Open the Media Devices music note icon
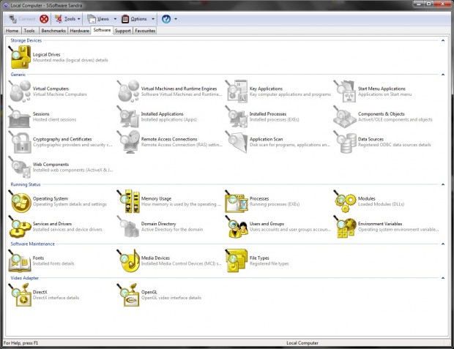Screen dimensions: 454x349 coord(128,260)
